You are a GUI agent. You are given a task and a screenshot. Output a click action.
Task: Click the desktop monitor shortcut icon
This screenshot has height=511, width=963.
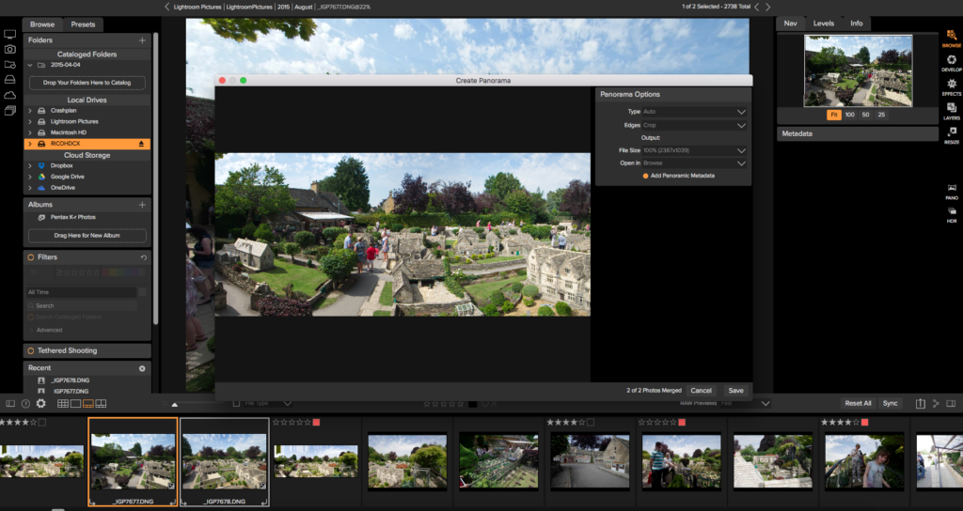coord(9,35)
